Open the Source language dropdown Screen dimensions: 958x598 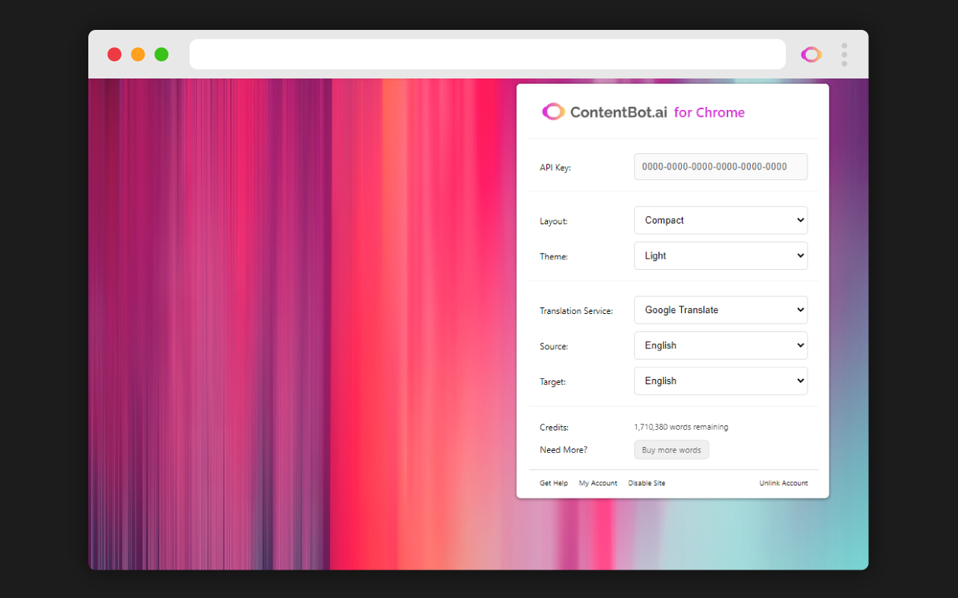click(x=721, y=345)
